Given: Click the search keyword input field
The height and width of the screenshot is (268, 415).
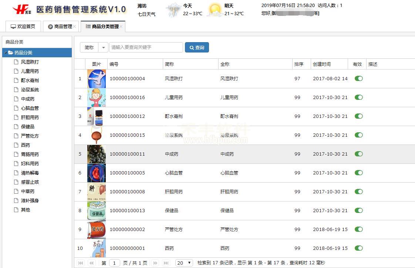Looking at the screenshot, I should pos(146,48).
